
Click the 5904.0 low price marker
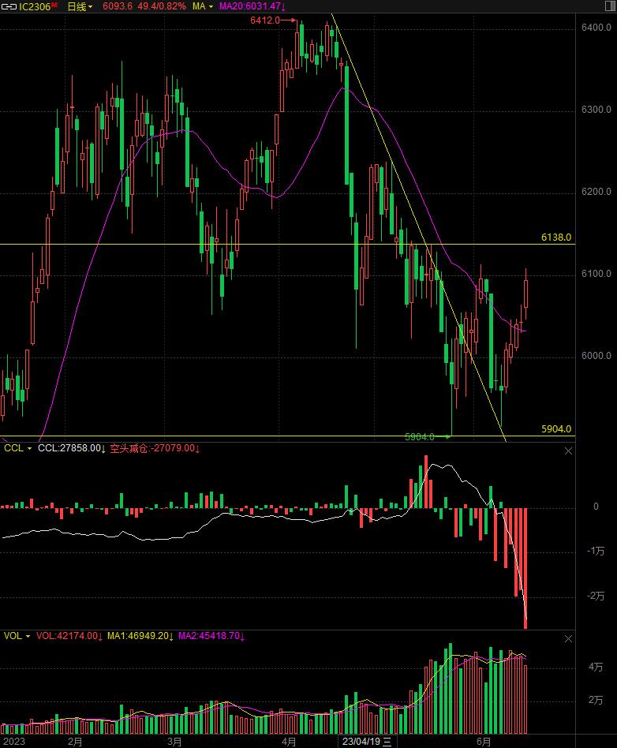[x=420, y=436]
